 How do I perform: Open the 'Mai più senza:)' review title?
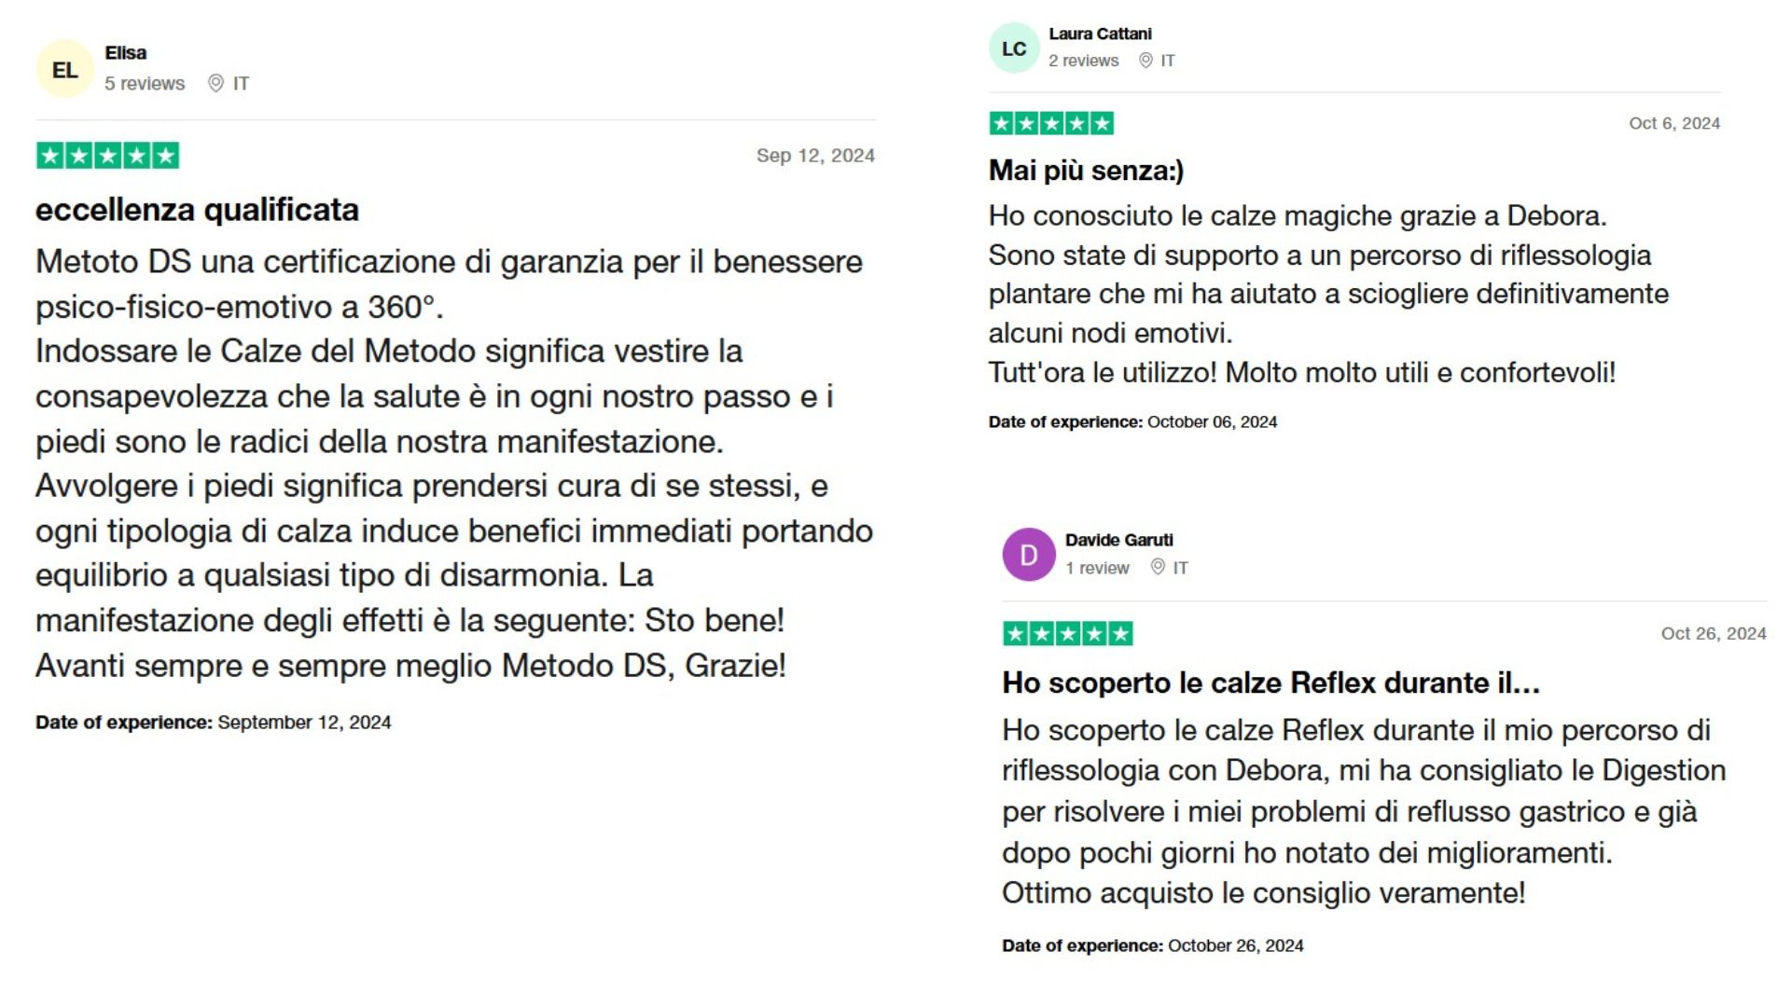pos(1086,170)
